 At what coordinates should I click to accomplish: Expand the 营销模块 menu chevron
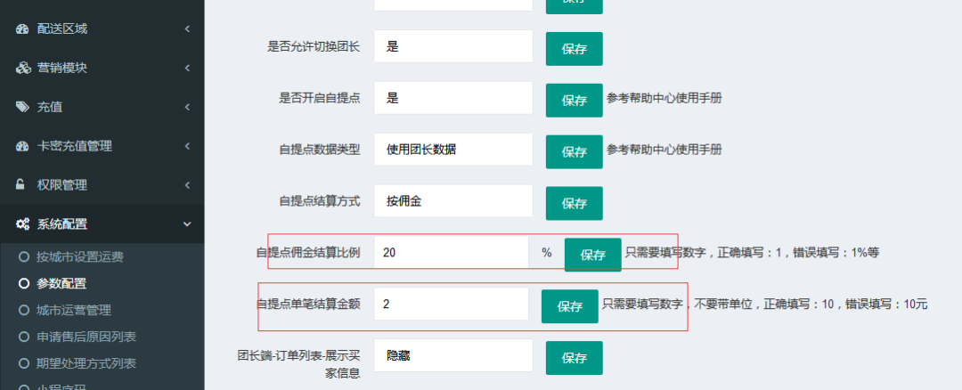(188, 68)
